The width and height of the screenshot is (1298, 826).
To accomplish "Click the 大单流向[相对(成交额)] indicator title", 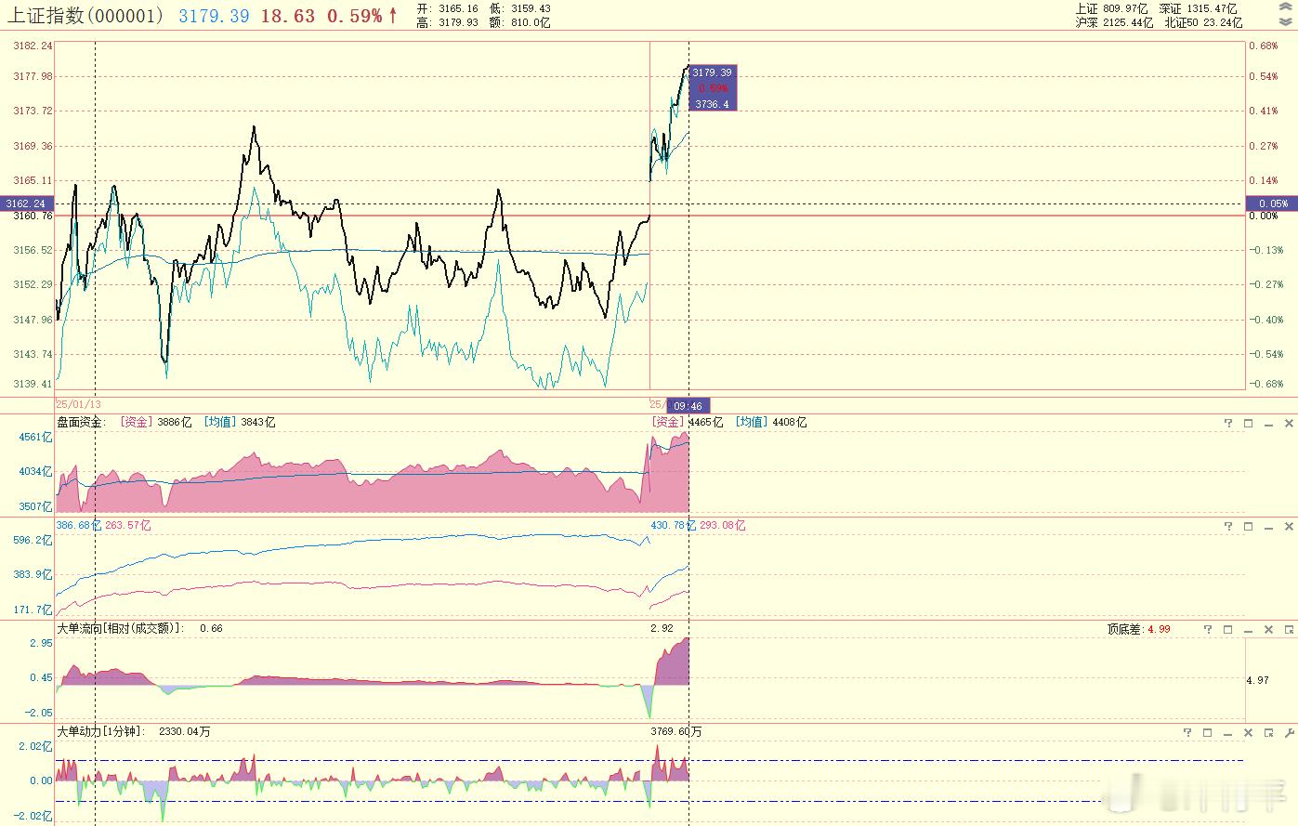I will [x=120, y=628].
